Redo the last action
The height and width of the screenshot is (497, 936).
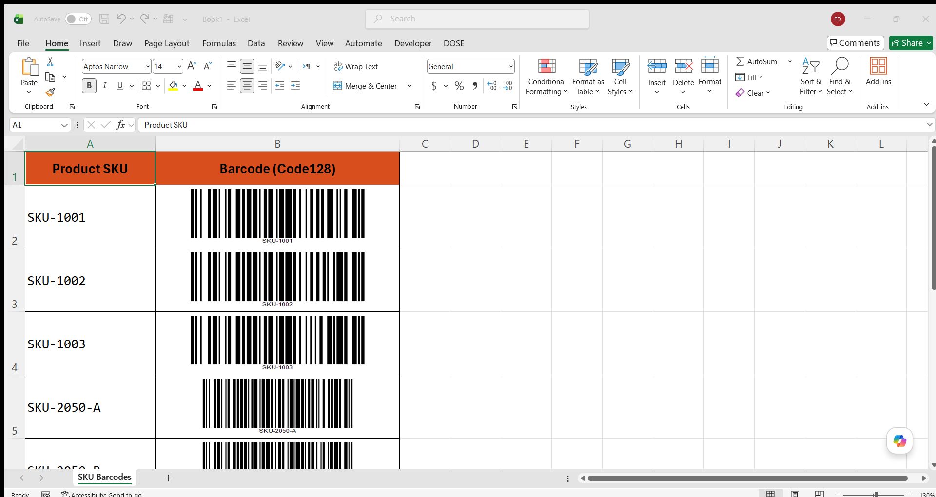pyautogui.click(x=144, y=19)
